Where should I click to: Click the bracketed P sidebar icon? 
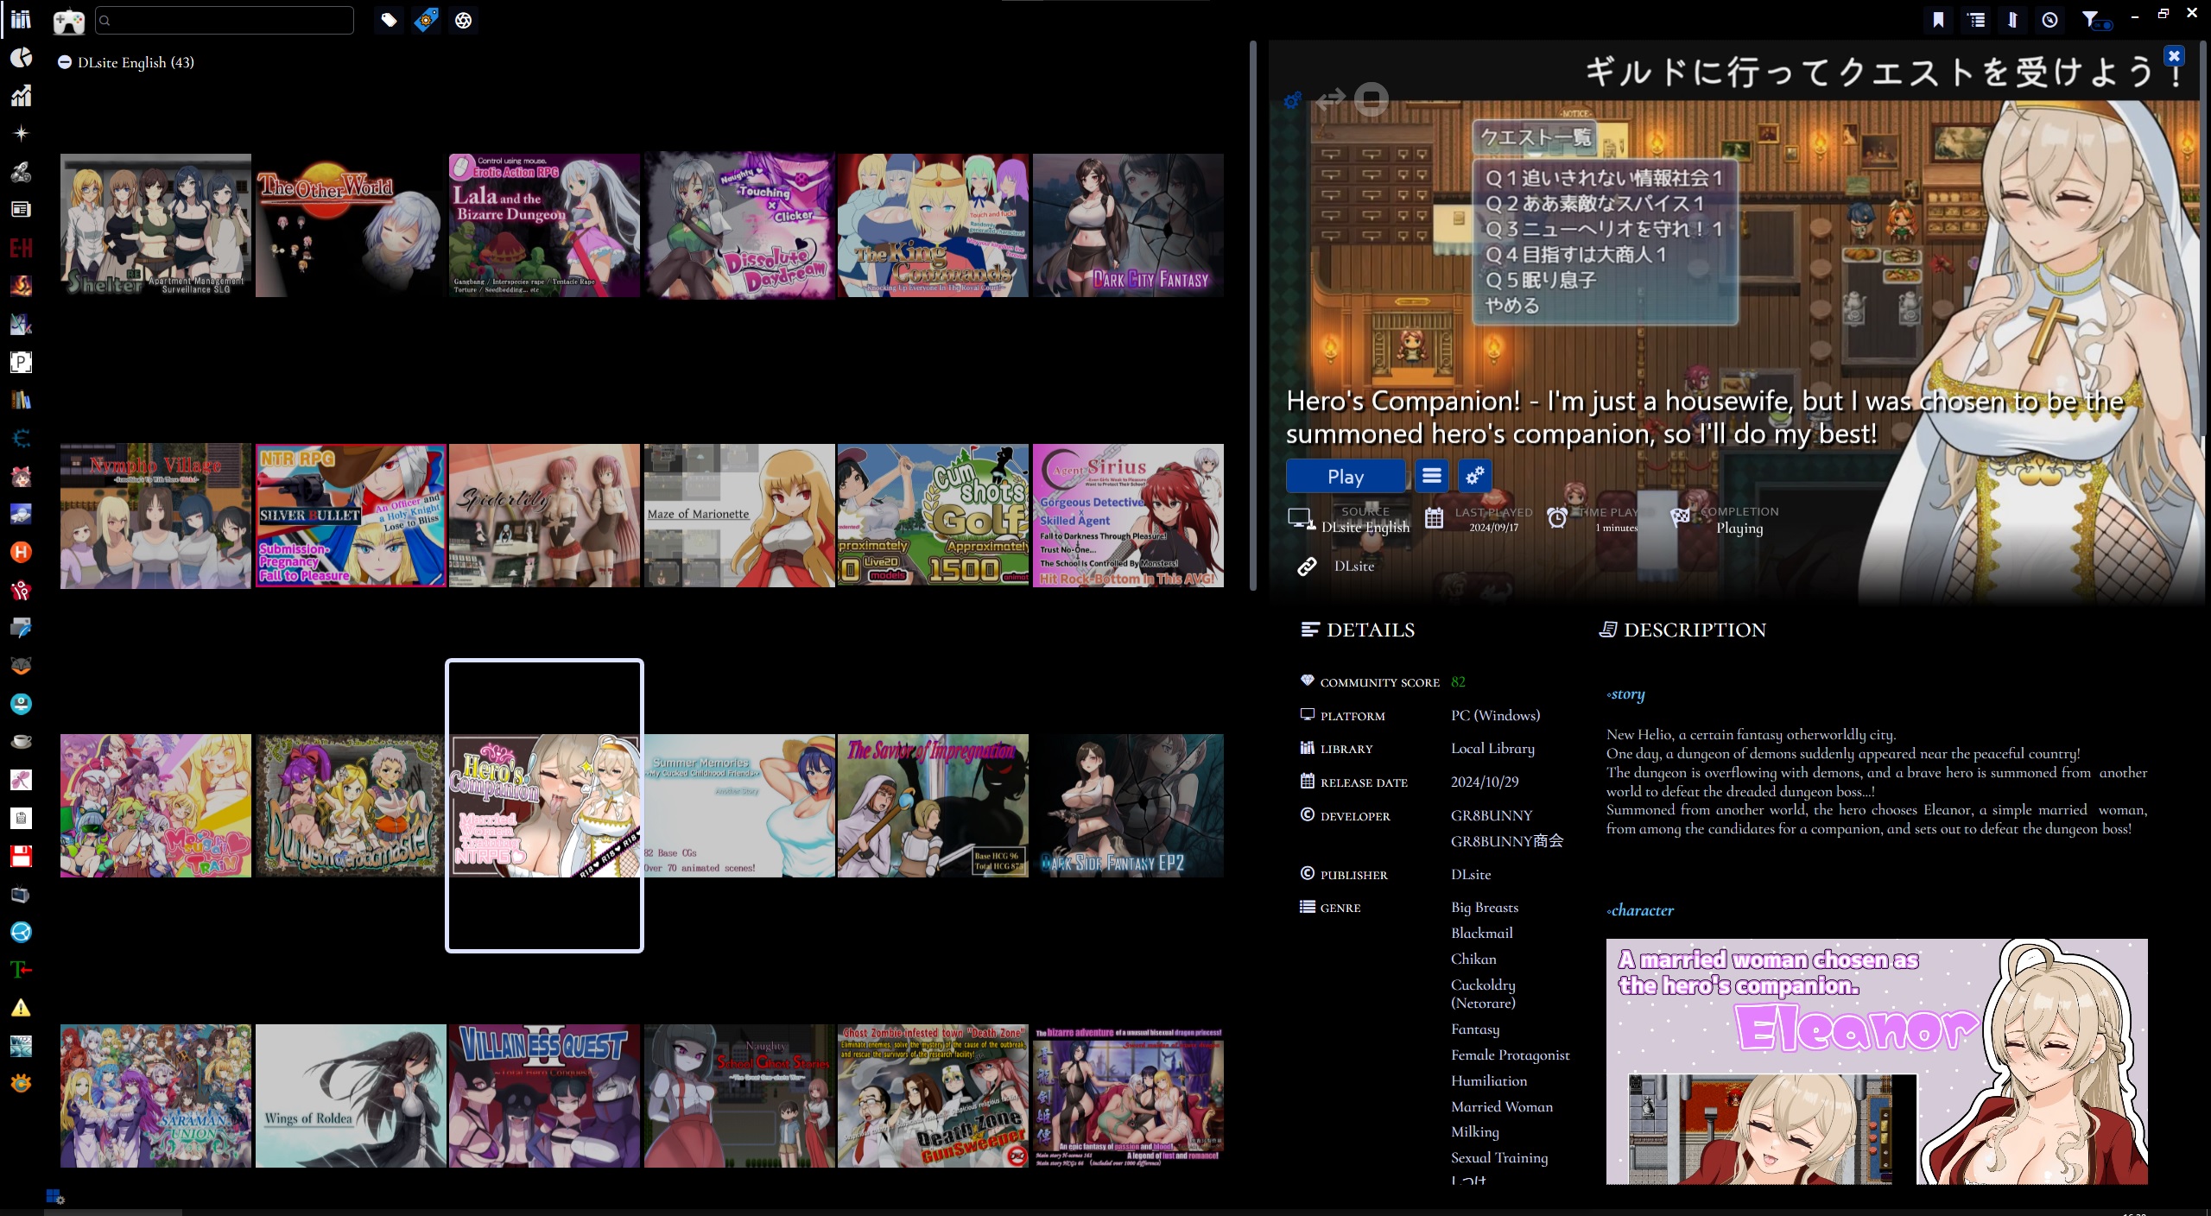(21, 362)
